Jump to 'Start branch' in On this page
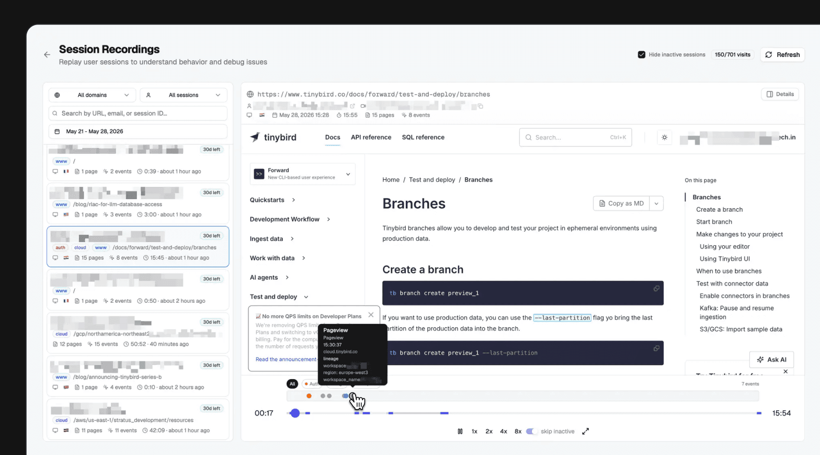The height and width of the screenshot is (455, 820). click(x=714, y=222)
